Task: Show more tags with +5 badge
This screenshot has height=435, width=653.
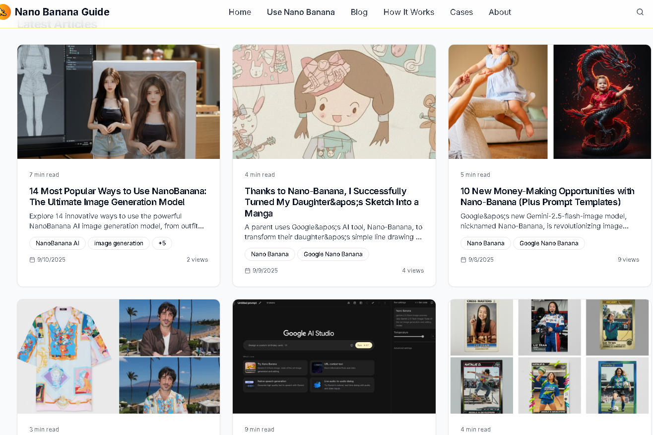Action: coord(162,243)
